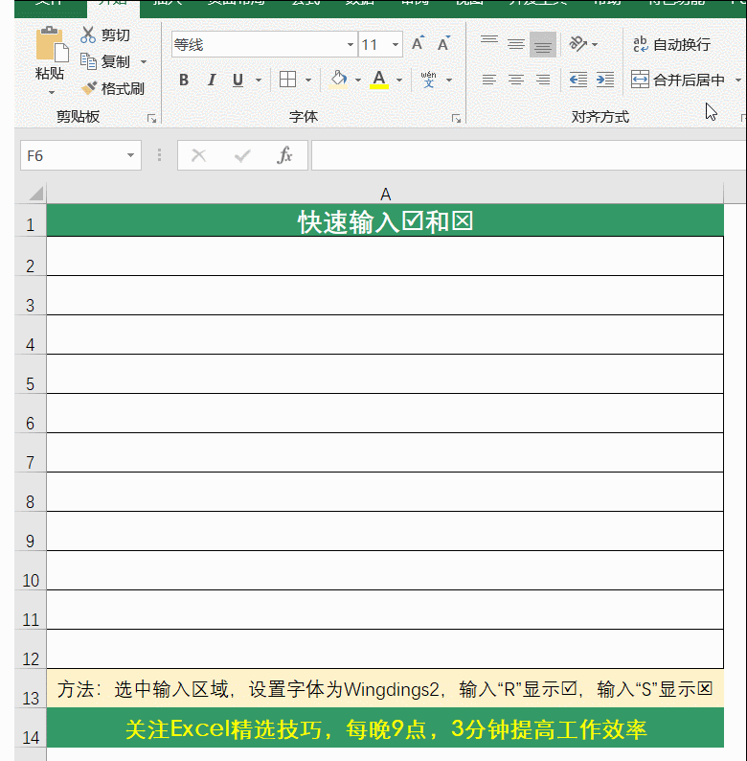The height and width of the screenshot is (761, 747).
Task: Click the select-all corner triangle
Action: click(x=36, y=194)
